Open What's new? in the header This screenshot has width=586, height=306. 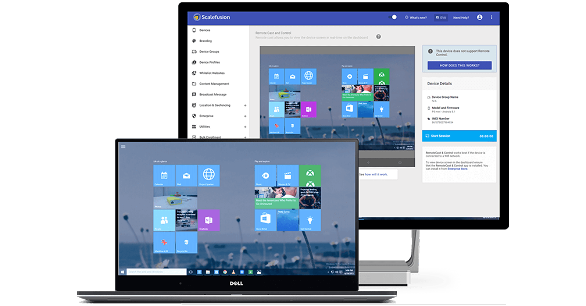coord(416,17)
